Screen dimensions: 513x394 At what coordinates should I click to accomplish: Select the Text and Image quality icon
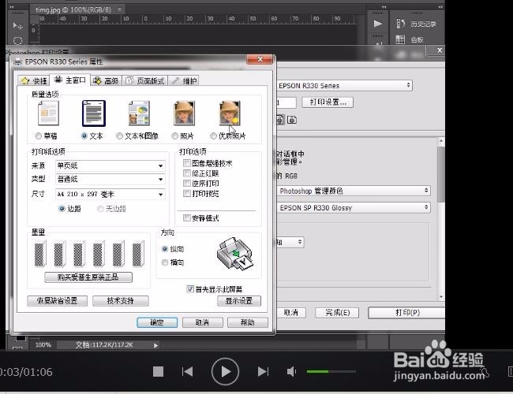(x=139, y=113)
